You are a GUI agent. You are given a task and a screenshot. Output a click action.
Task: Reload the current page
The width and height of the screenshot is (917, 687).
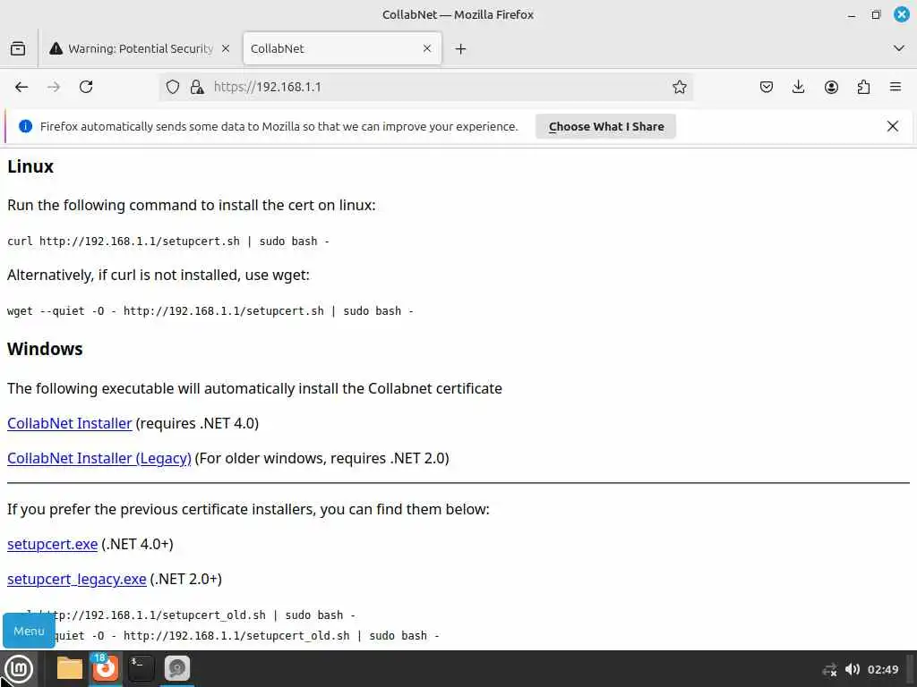pyautogui.click(x=86, y=87)
